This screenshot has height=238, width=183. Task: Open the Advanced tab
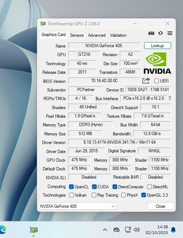coord(97,35)
